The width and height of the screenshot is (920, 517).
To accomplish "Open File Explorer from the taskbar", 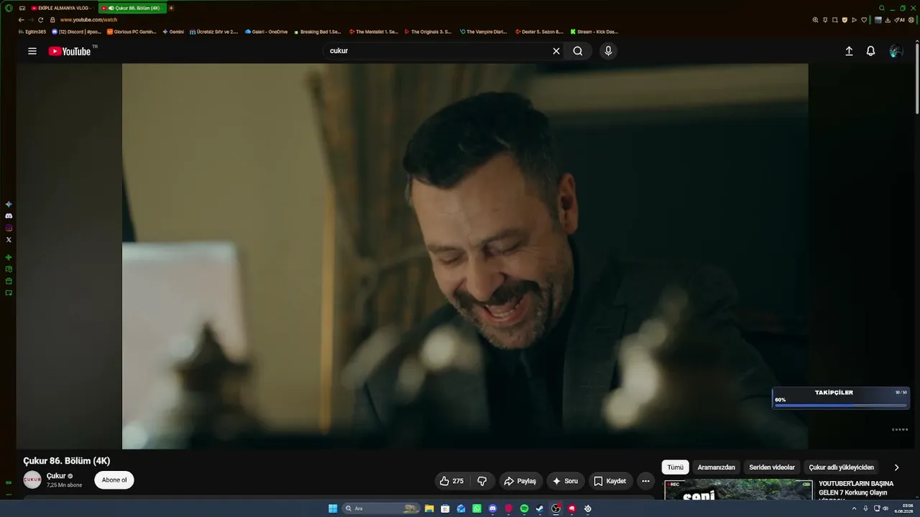I will click(x=429, y=508).
